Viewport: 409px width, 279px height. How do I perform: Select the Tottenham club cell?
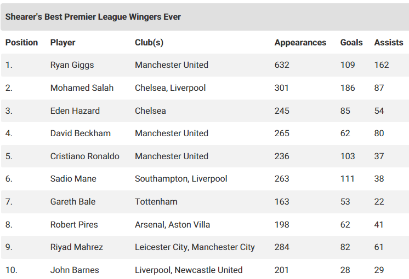point(156,202)
